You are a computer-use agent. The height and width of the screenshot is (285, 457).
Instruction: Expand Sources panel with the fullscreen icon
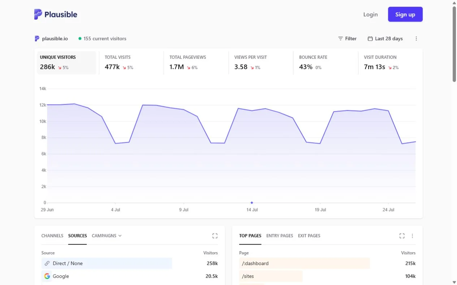(215, 236)
